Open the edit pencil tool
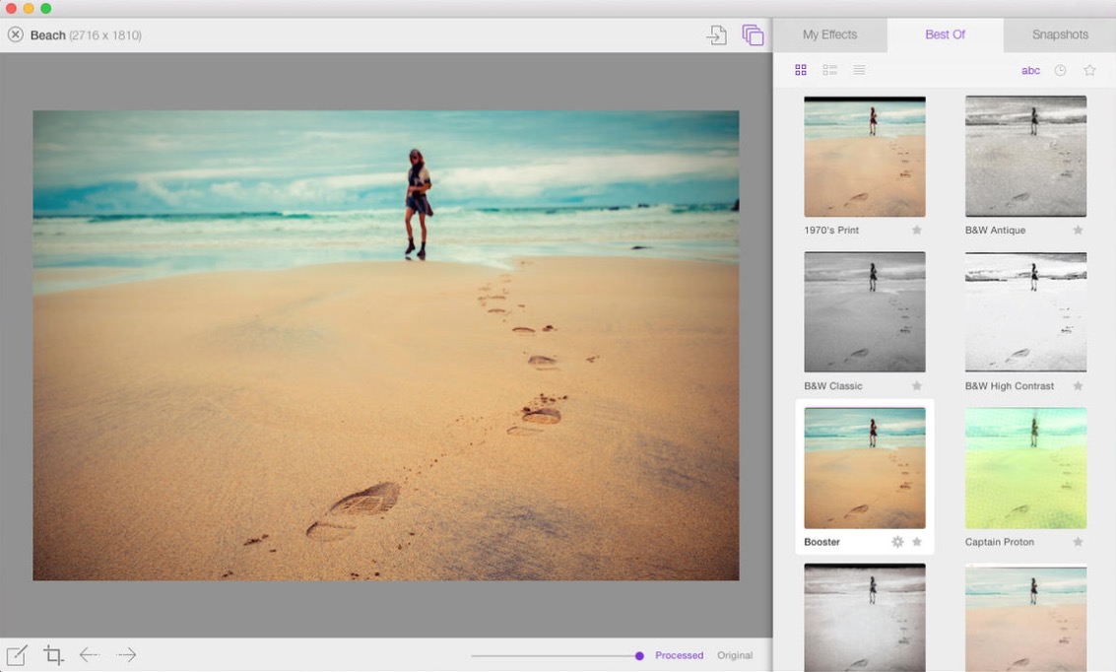 [x=17, y=654]
